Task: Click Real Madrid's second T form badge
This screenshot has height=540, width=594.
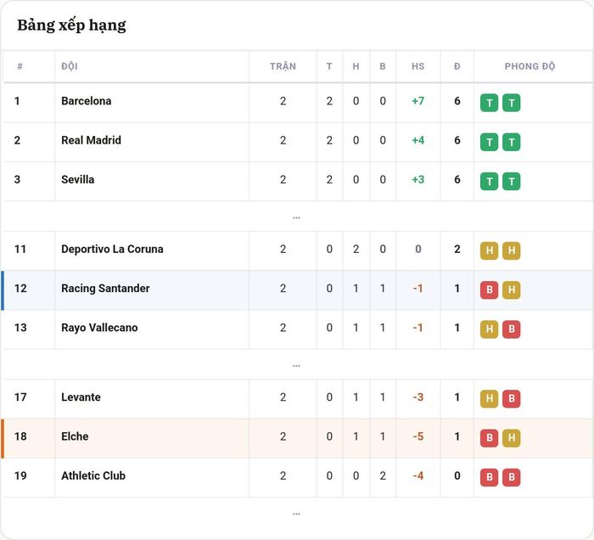Action: 512,142
